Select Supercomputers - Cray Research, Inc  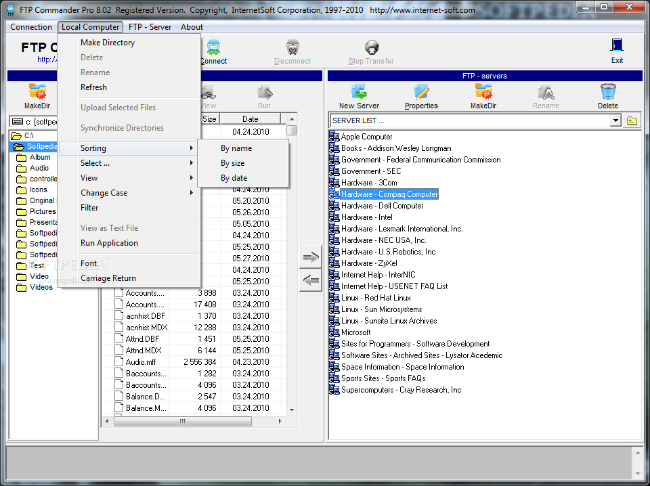click(x=401, y=389)
